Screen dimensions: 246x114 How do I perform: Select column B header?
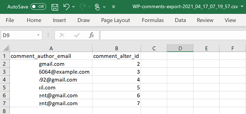coord(117,48)
